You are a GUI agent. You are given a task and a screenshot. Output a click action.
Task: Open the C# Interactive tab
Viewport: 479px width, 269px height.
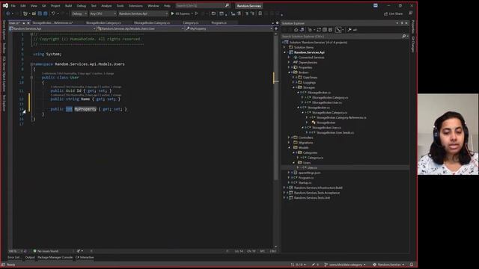(85, 257)
